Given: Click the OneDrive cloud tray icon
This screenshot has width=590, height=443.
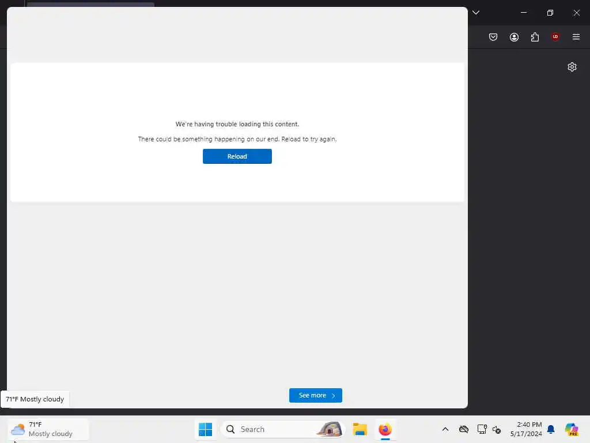Looking at the screenshot, I should point(464,429).
